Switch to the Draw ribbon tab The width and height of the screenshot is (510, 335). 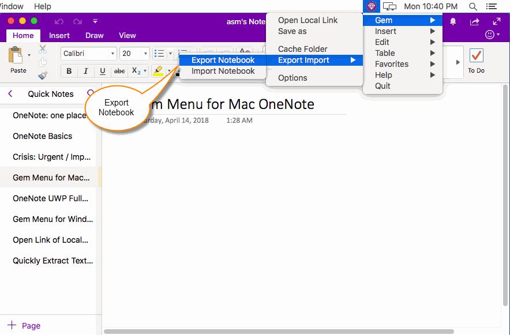click(x=94, y=35)
